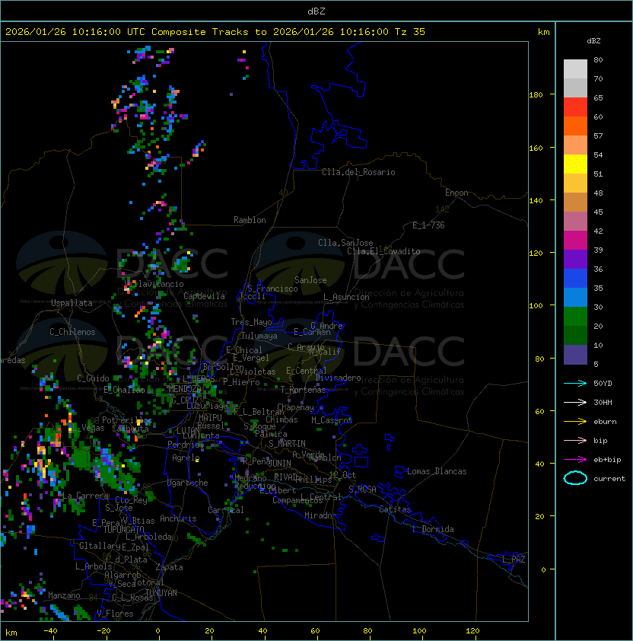
Task: Click the '-40' tick on the bottom axis
Action: pos(50,631)
